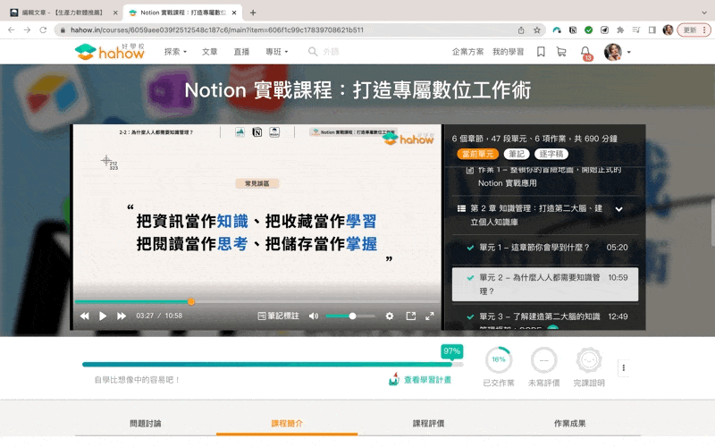Open the notifications bell
The image size is (715, 447).
pos(585,52)
